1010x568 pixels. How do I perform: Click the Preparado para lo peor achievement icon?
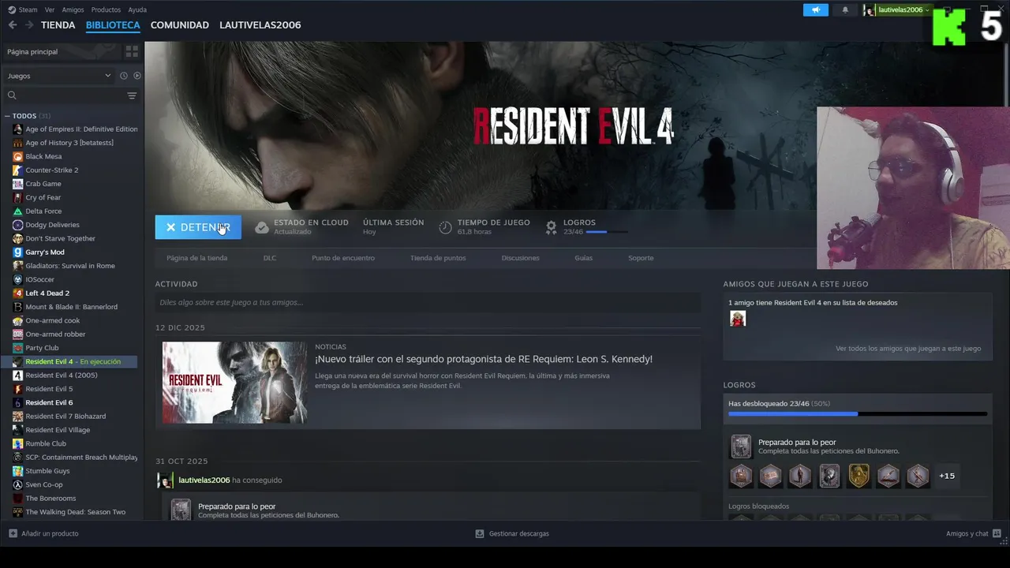[741, 447]
